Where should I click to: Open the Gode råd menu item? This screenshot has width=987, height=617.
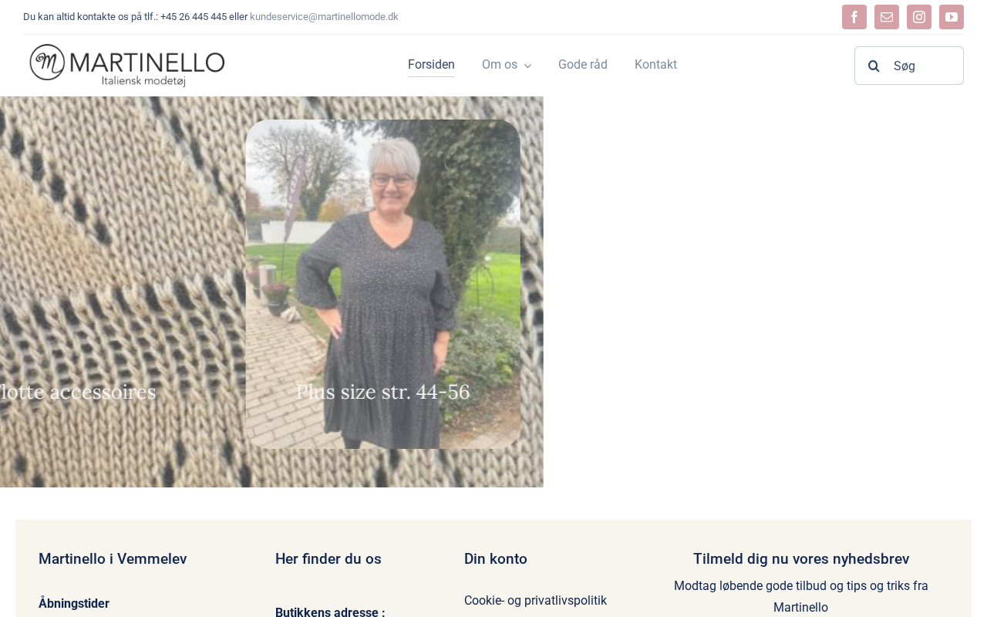pos(583,65)
